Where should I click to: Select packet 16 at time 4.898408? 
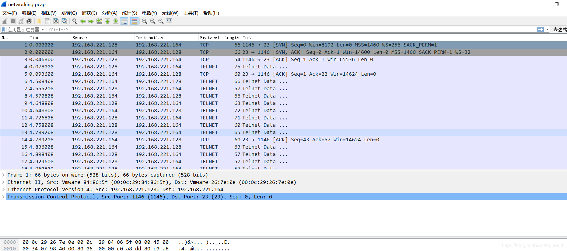[x=283, y=154]
